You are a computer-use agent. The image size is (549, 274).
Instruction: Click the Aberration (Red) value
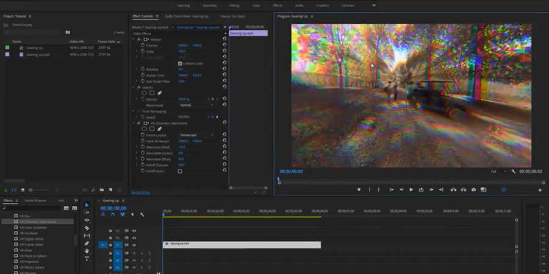(x=182, y=147)
